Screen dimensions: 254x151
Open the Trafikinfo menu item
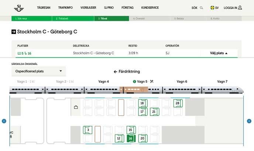[65, 8]
